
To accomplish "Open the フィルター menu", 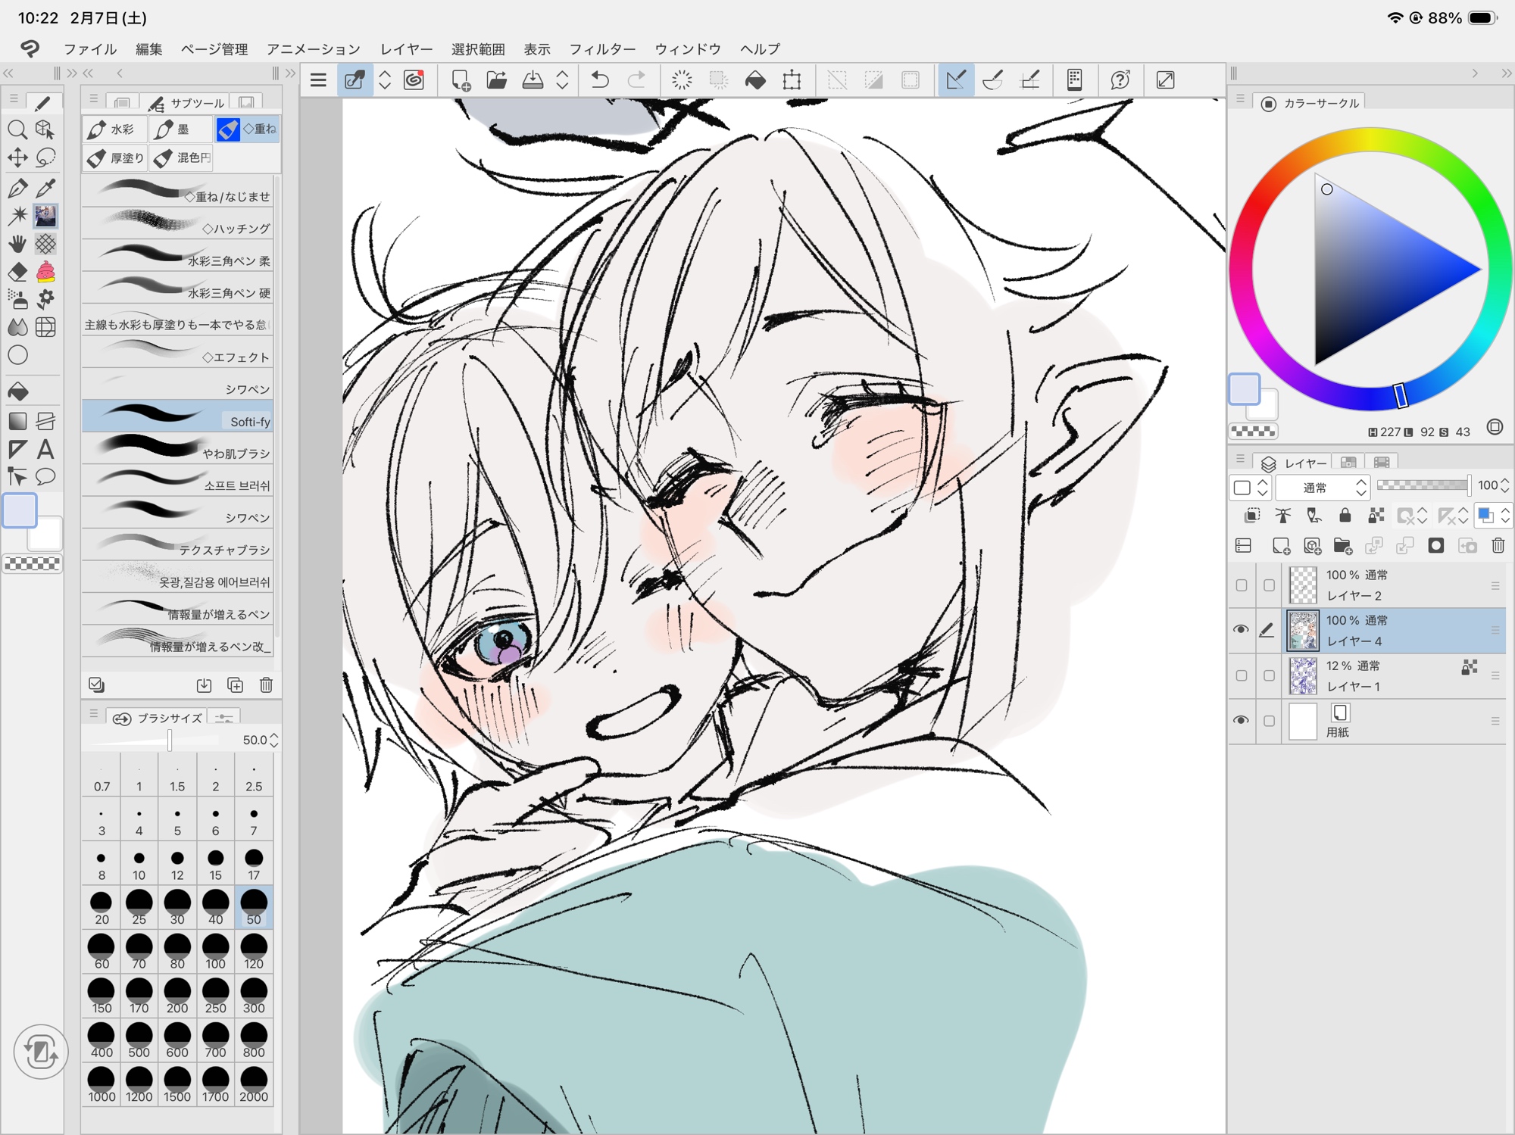I will (602, 49).
